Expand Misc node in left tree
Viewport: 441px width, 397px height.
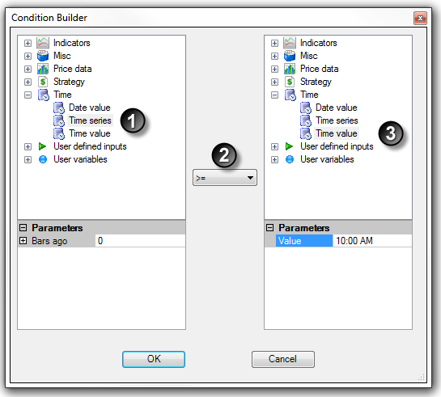click(x=28, y=56)
